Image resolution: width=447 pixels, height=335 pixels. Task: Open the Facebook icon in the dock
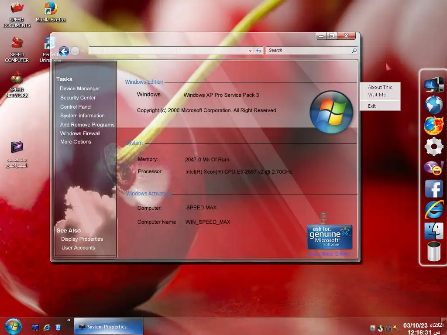[433, 188]
